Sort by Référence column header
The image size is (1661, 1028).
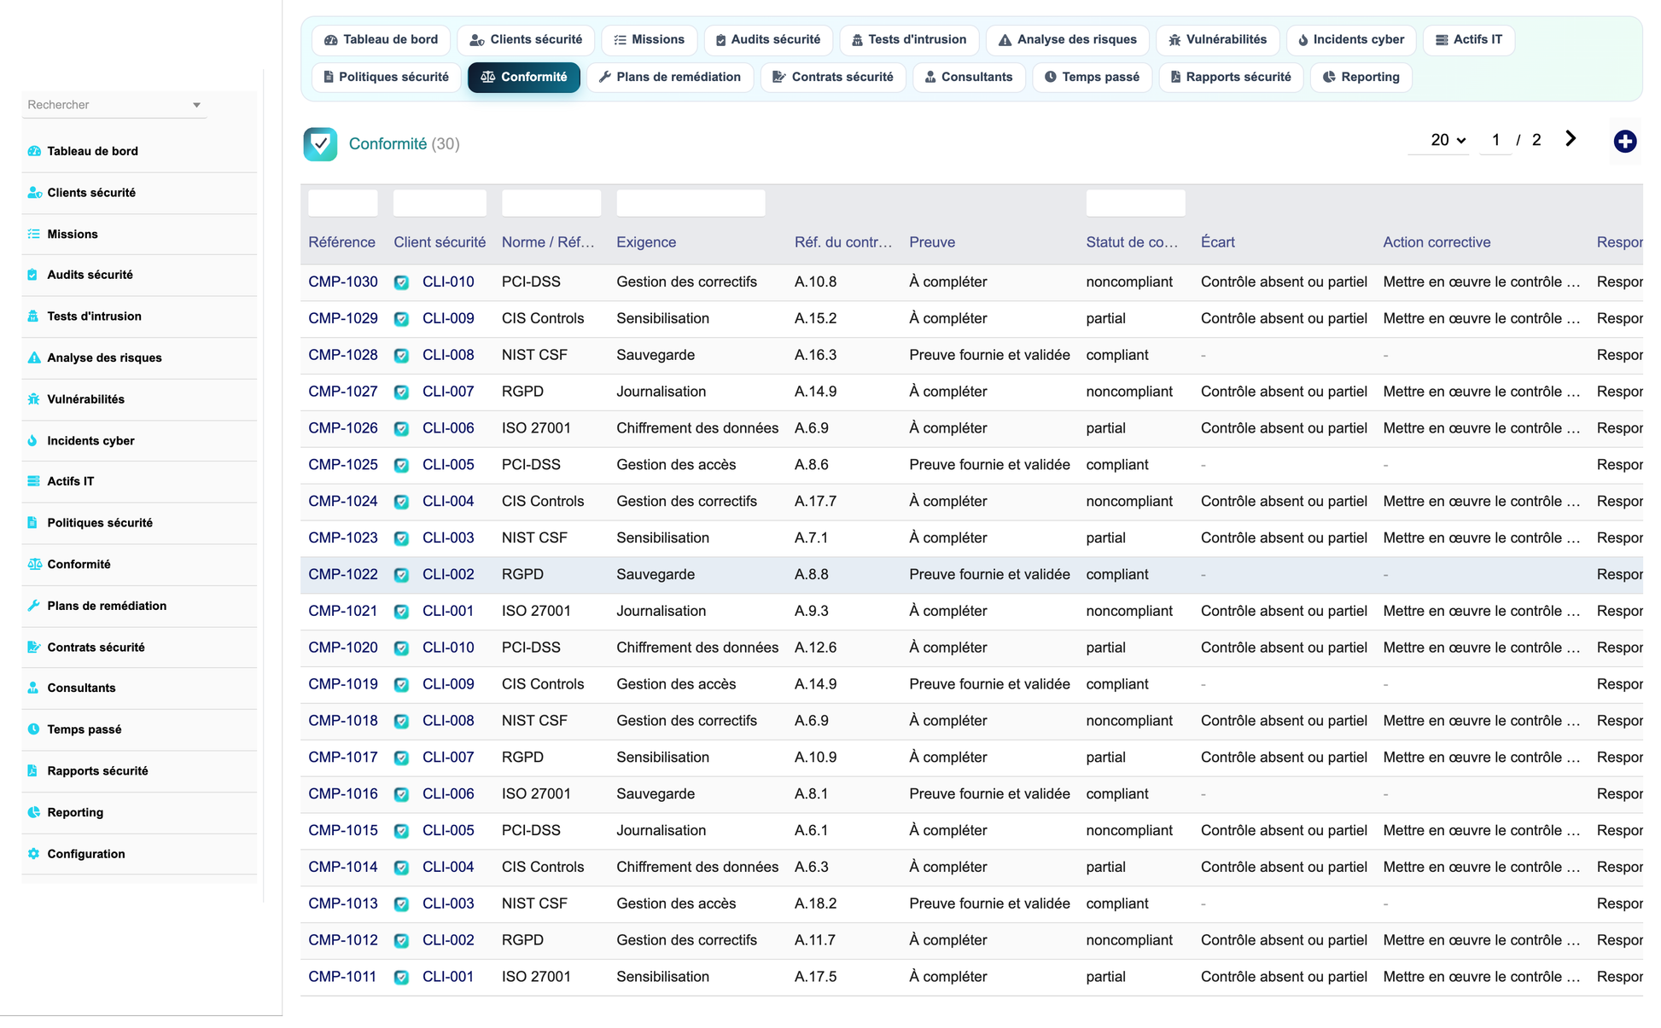[x=341, y=242]
